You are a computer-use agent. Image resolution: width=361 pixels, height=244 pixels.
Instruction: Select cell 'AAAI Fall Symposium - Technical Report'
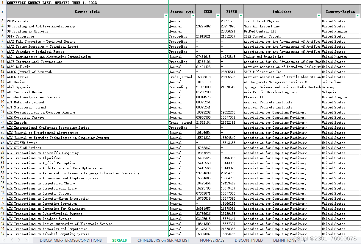87,41
